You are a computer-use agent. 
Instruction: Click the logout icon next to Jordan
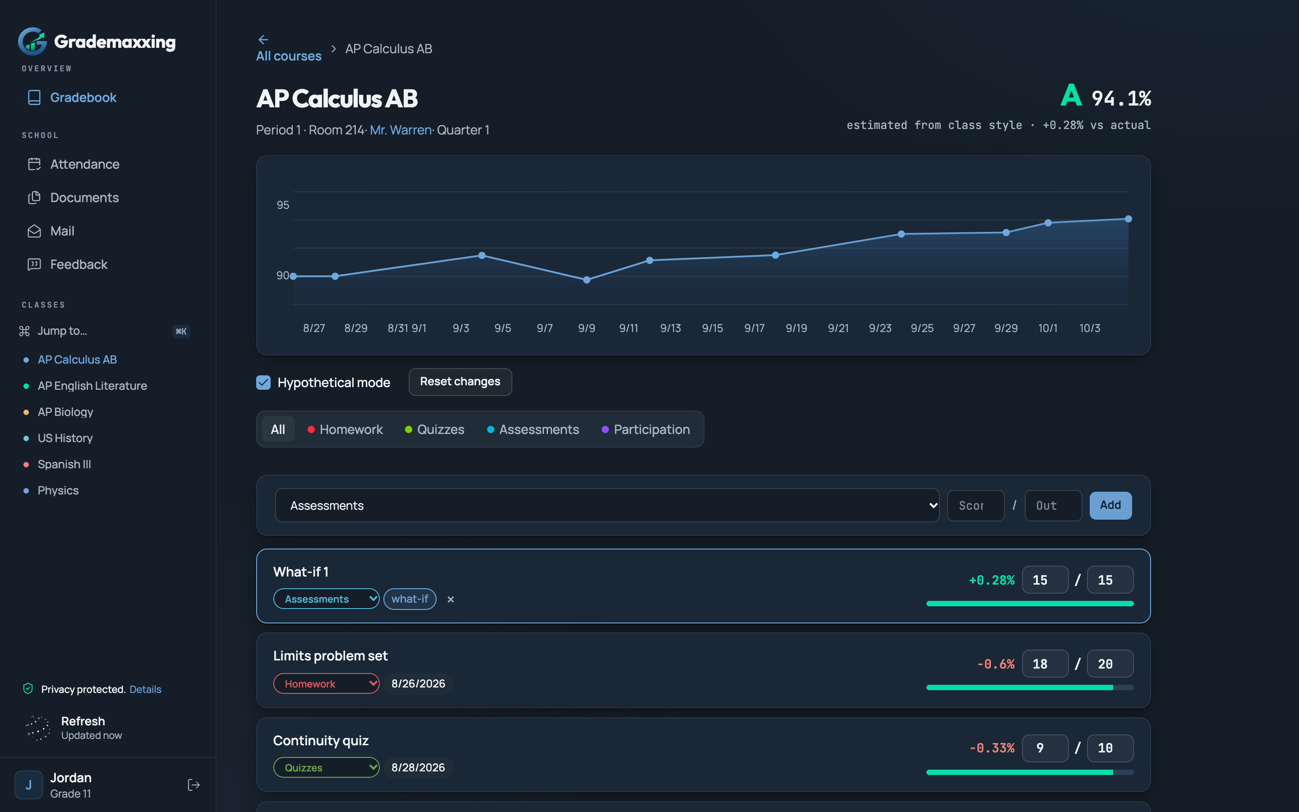coord(194,785)
